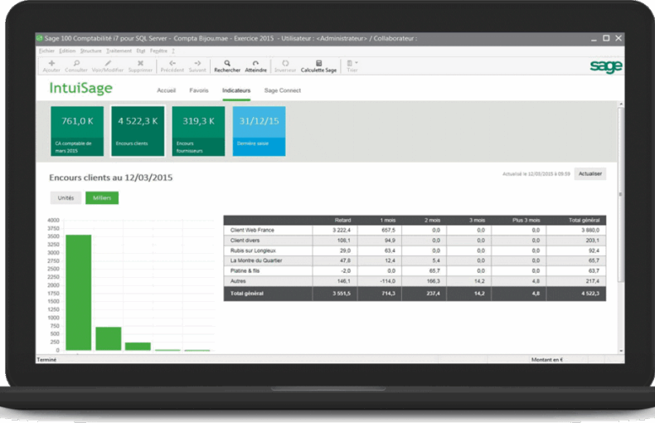This screenshot has width=655, height=423.
Task: Click the Total général column header
Action: (584, 221)
